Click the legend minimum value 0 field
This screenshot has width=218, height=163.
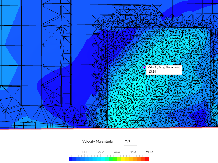pos(69,152)
